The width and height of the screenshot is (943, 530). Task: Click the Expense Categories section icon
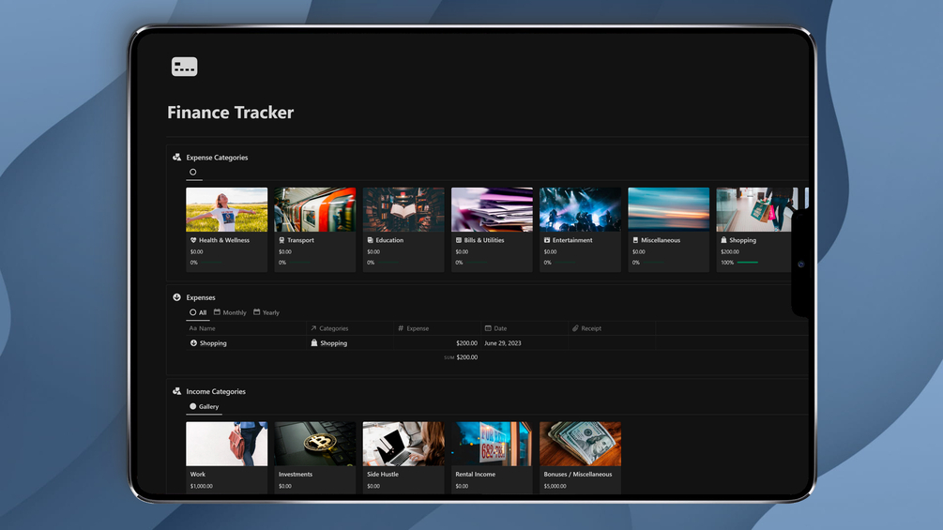(176, 157)
